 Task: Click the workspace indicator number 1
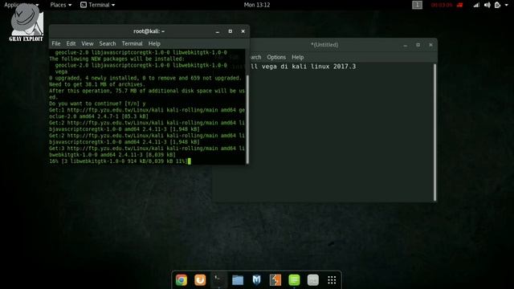click(417, 5)
